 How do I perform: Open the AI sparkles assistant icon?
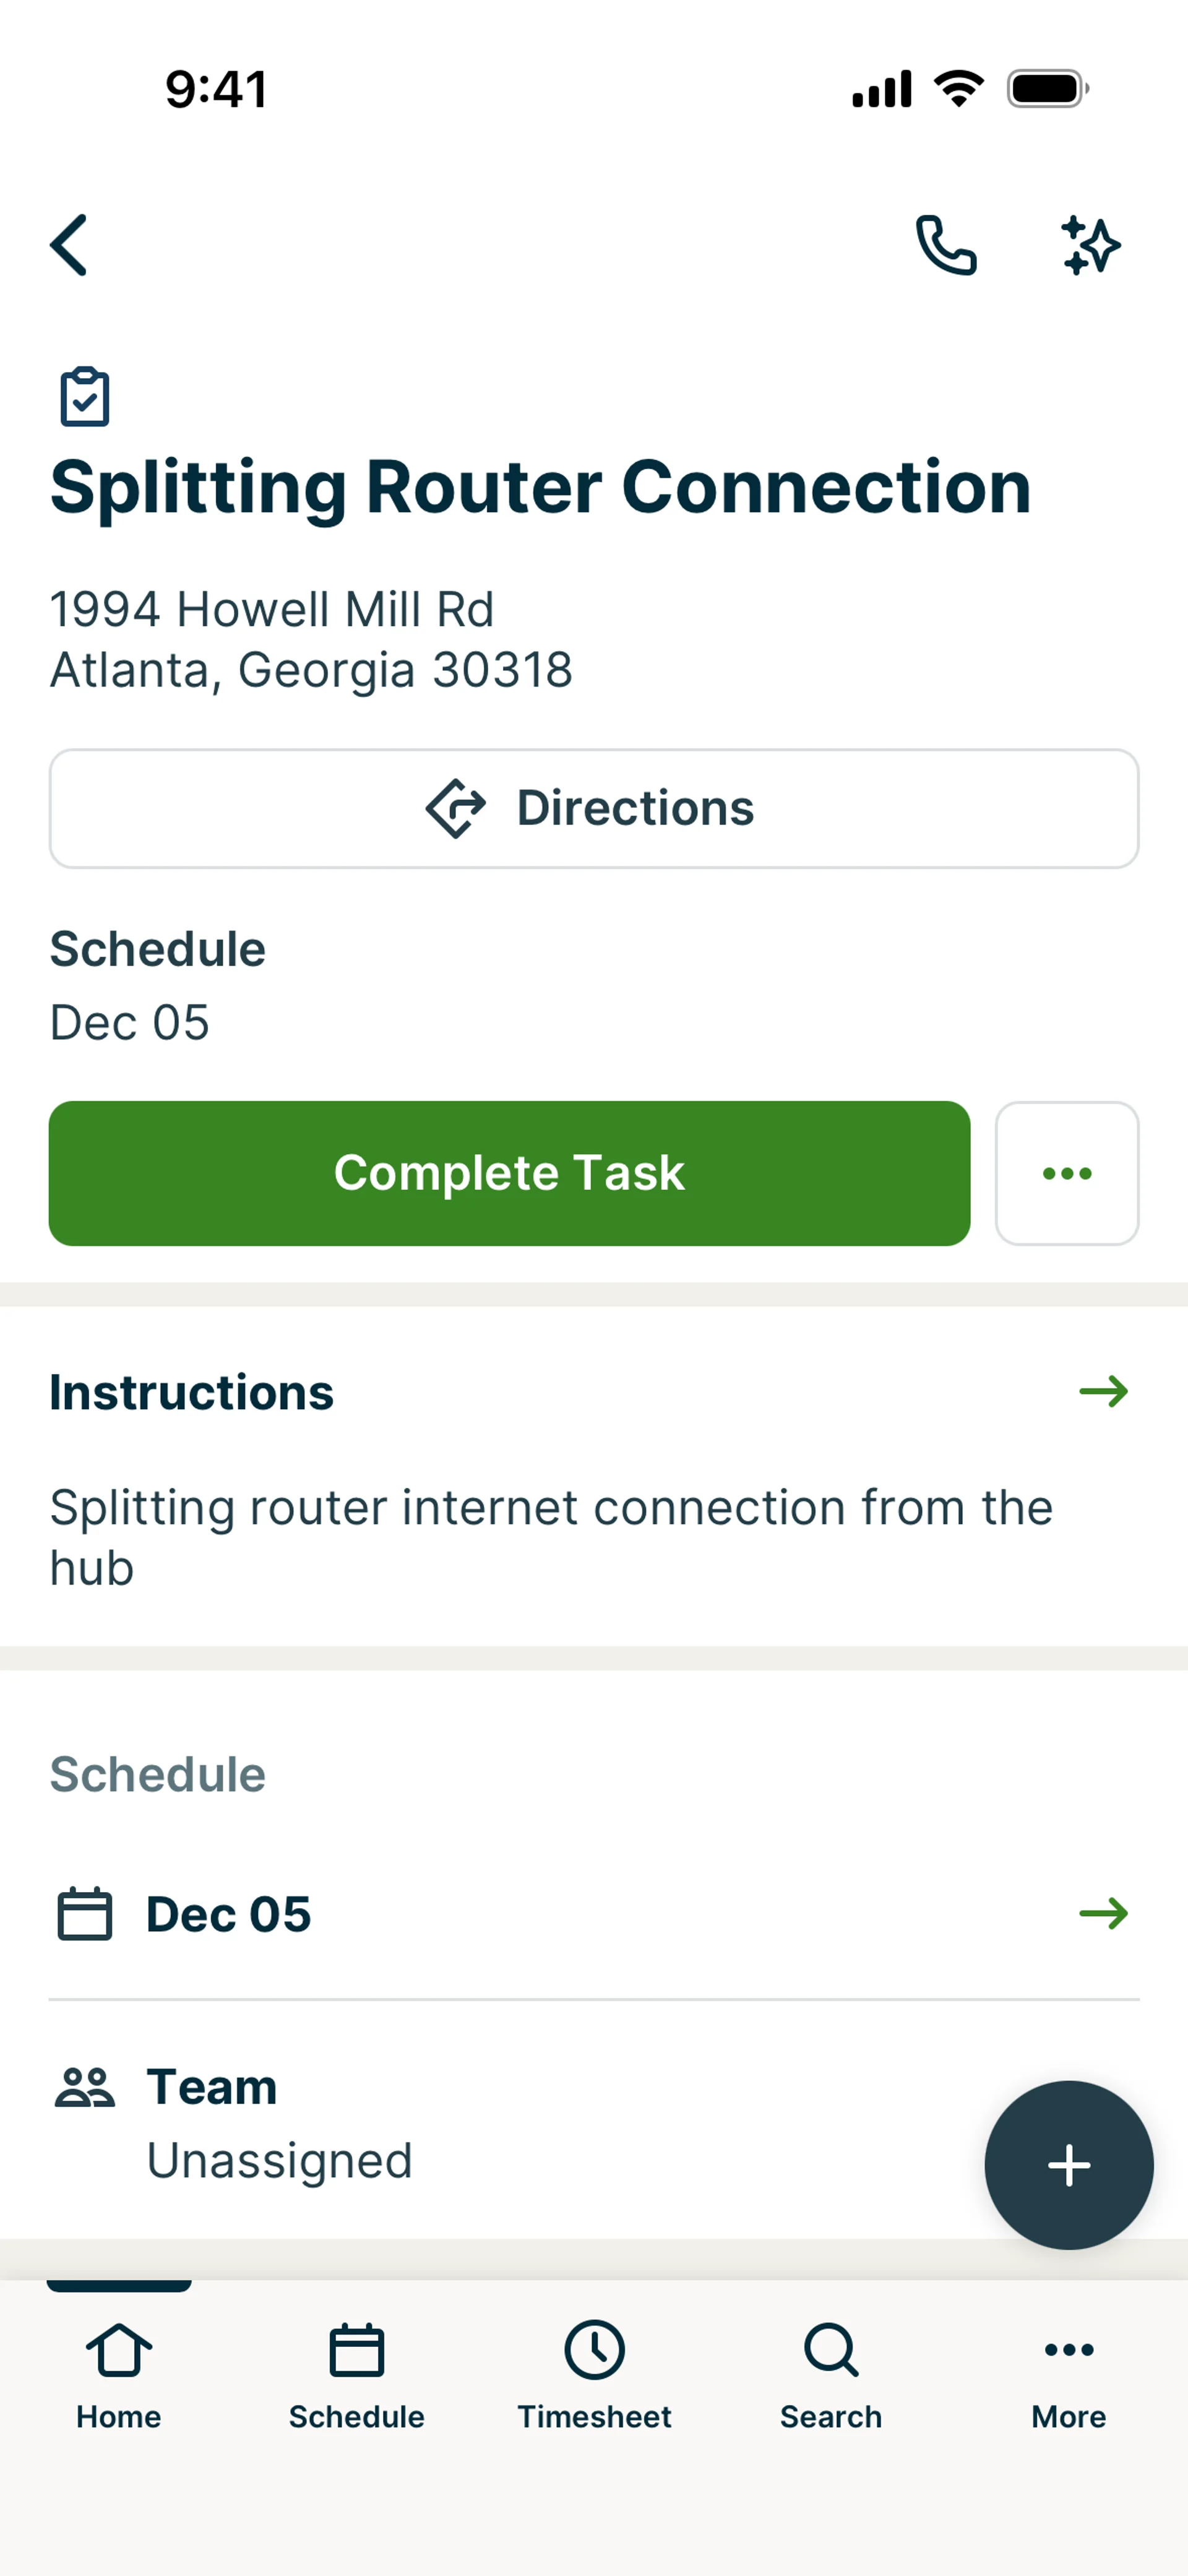pos(1090,245)
